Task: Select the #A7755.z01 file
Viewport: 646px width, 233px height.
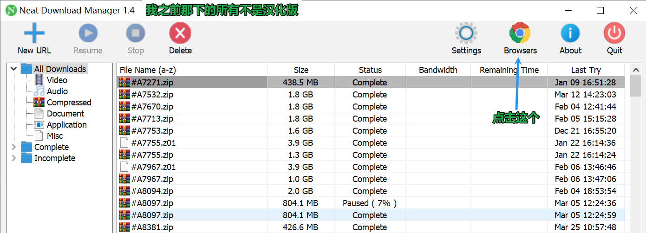Action: click(x=154, y=143)
